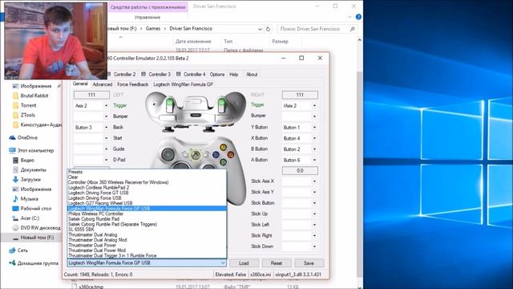This screenshot has width=513, height=289.
Task: Expand the A Button dropdown
Action: (x=314, y=160)
